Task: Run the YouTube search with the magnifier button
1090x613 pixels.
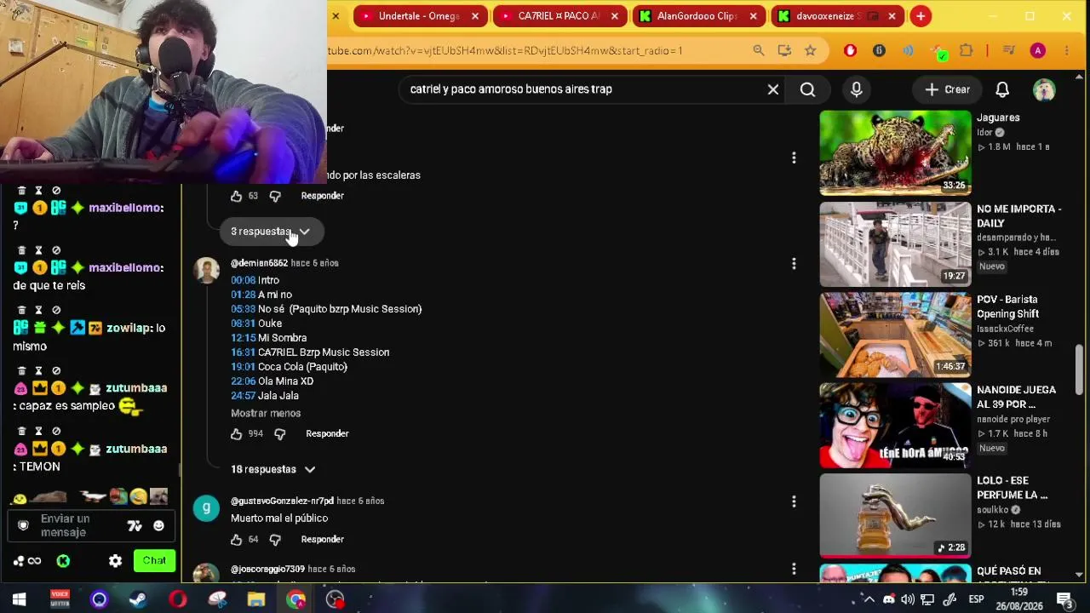Action: pyautogui.click(x=807, y=89)
